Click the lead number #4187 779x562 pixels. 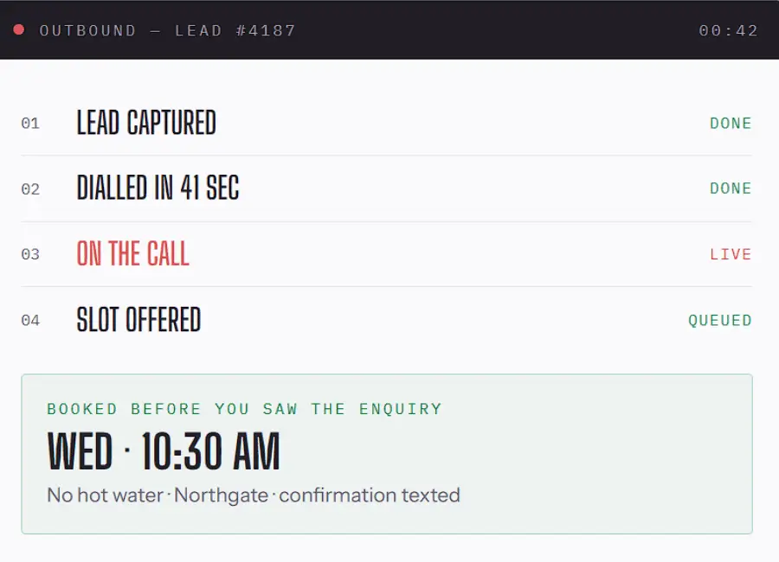click(x=266, y=31)
